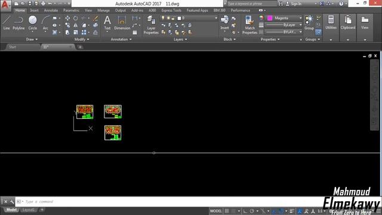Screen dimensions: 382x215
Task: Click the Offset tool icon
Action: pyautogui.click(x=95, y=32)
